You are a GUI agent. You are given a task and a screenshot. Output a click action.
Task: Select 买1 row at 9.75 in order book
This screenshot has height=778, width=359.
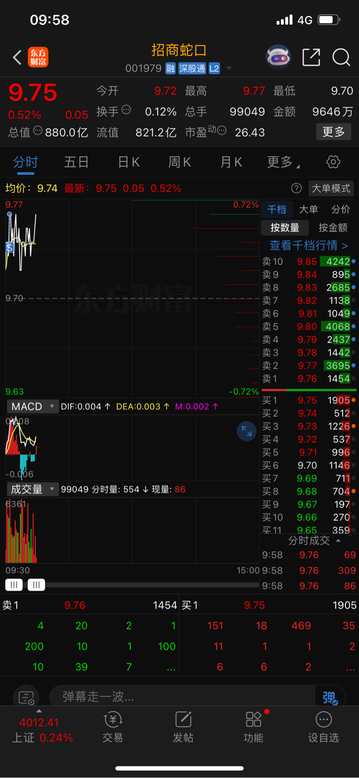click(x=309, y=400)
